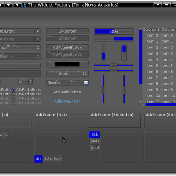Viewport: 176px width, 176px height.
Task: Click the bold plus button right of title
Action: click(x=158, y=5)
